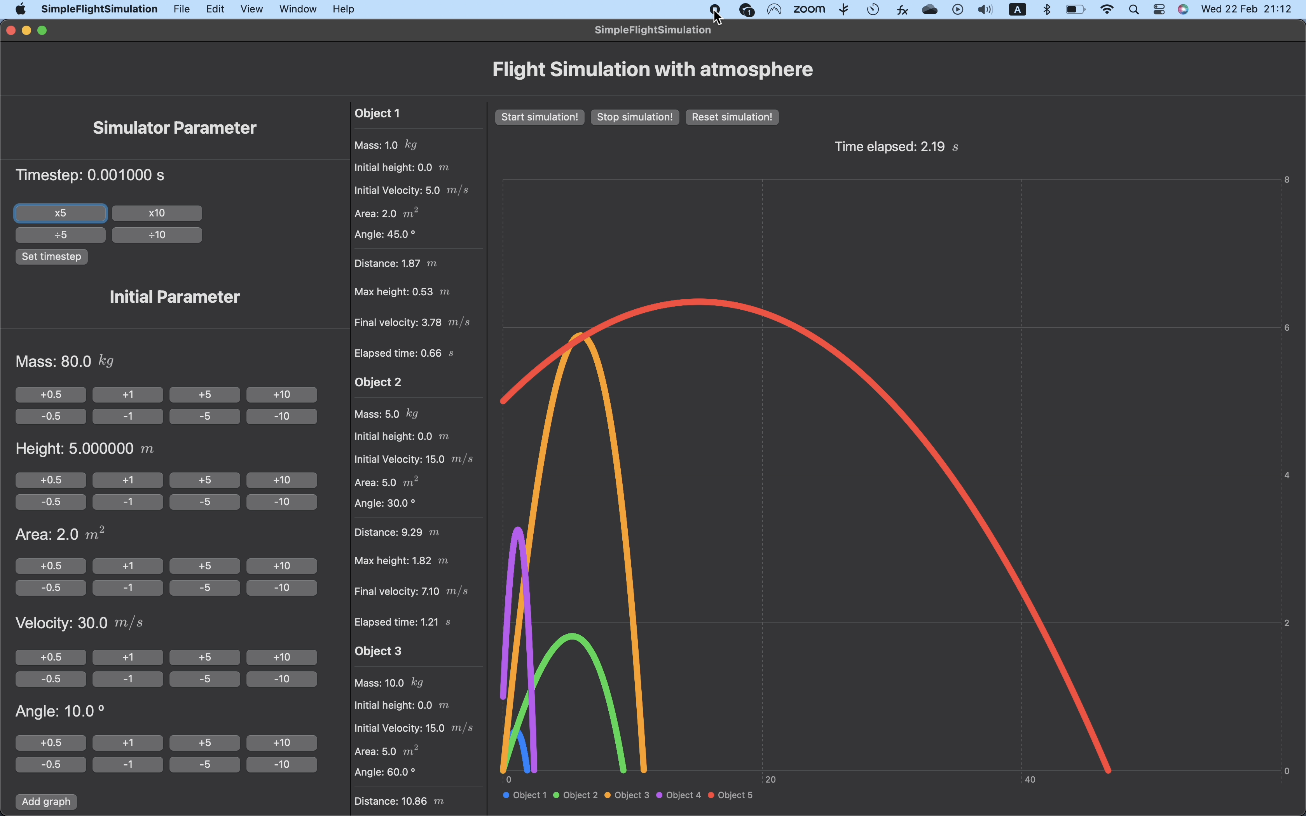The width and height of the screenshot is (1306, 816).
Task: Click the zoom menu bar icon
Action: pos(810,9)
